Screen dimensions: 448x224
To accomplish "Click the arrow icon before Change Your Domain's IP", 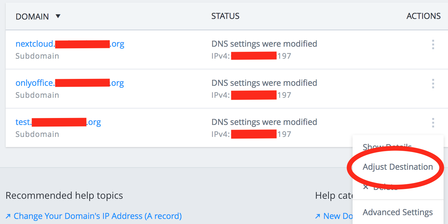I will [8, 216].
